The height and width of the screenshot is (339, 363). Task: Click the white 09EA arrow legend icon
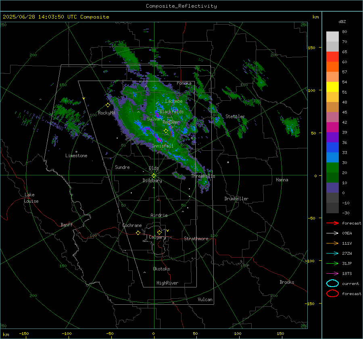[x=332, y=233]
